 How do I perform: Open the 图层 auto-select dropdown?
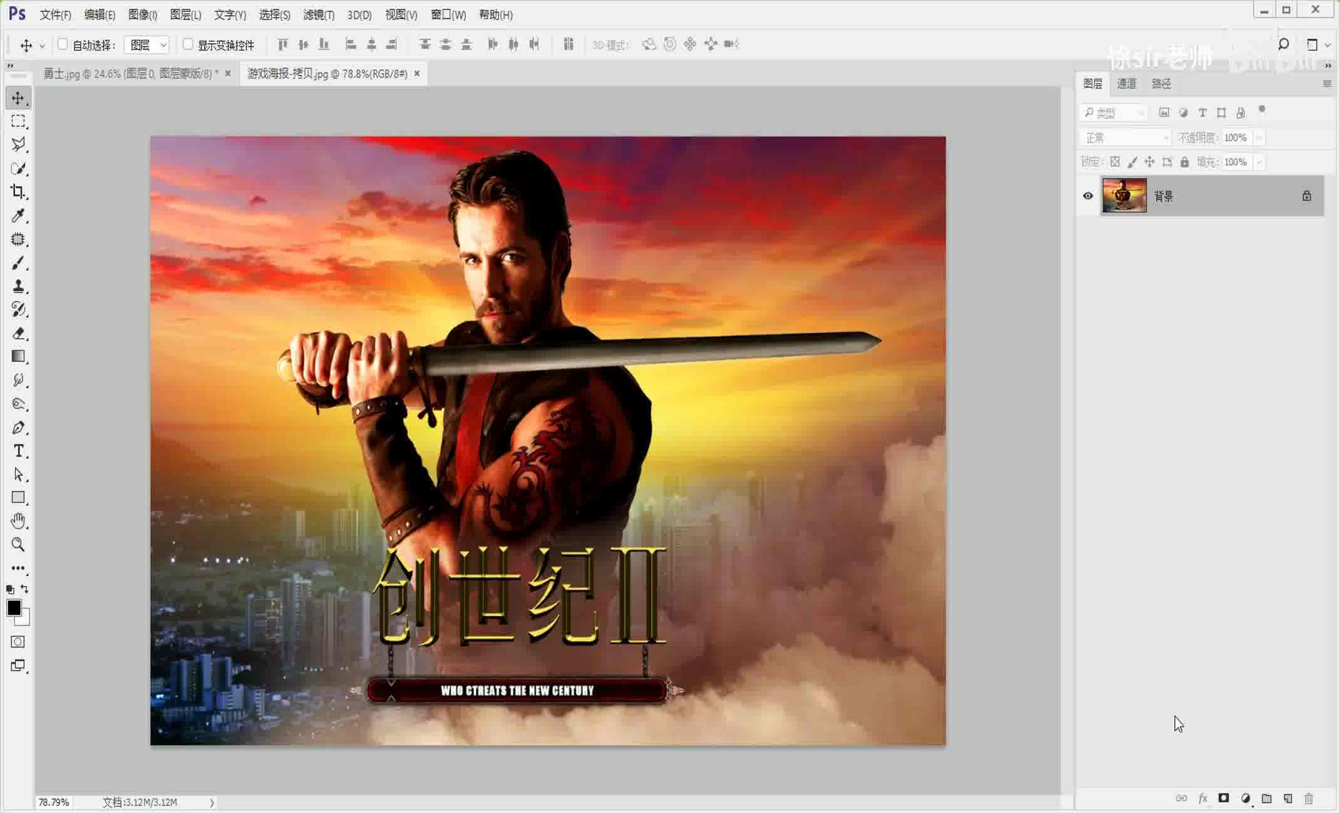[147, 45]
